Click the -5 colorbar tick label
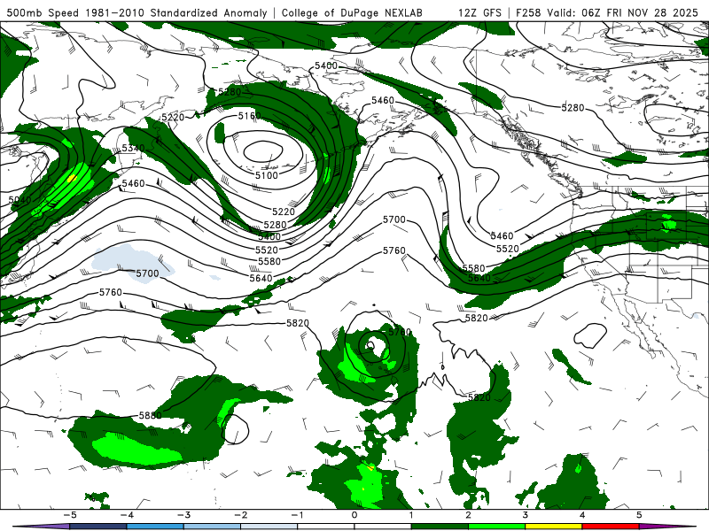Viewport: 709px width, 531px height. [x=70, y=515]
